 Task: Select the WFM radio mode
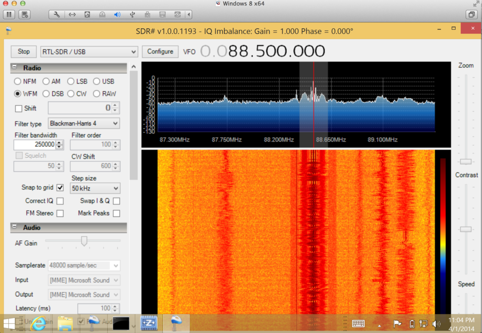pos(17,94)
